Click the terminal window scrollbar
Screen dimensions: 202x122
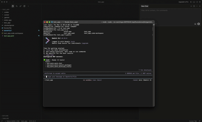click(x=154, y=65)
